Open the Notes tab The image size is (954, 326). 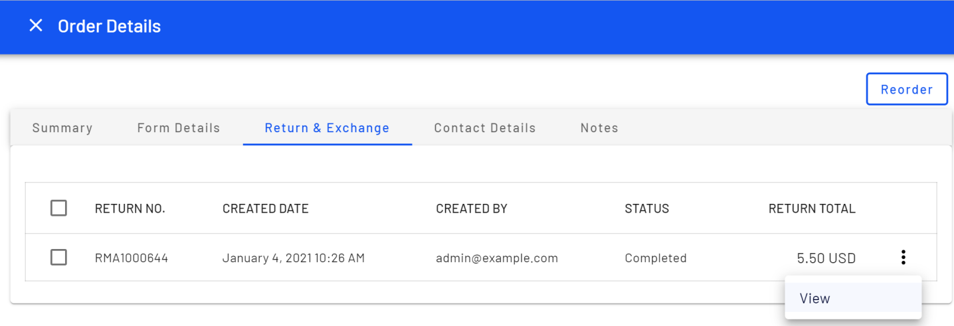[599, 128]
